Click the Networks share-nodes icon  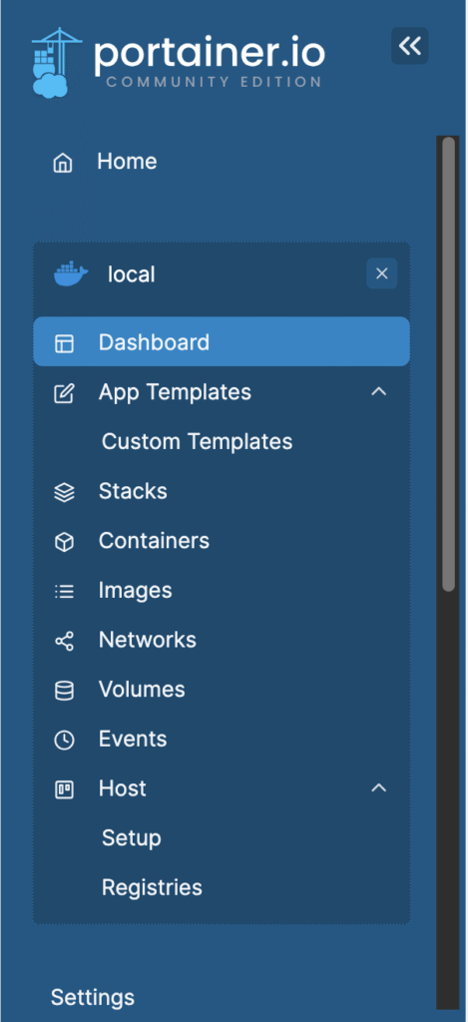(x=64, y=642)
